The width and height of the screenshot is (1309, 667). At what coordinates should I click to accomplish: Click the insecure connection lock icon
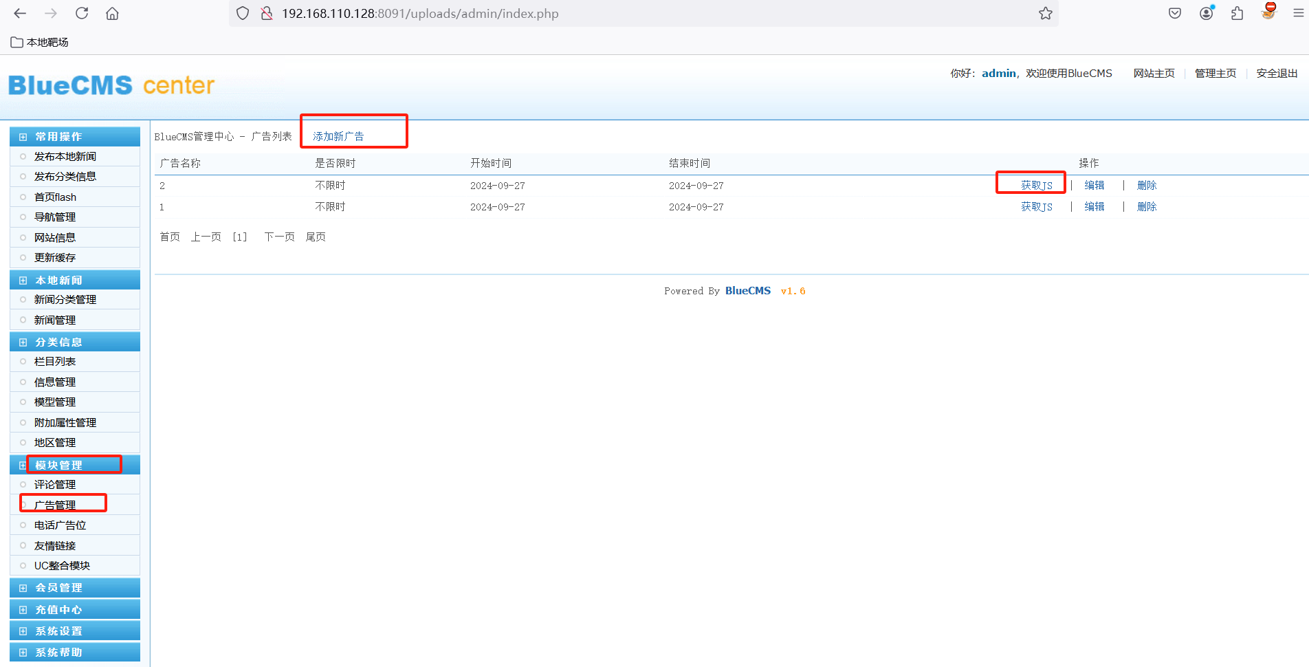267,13
